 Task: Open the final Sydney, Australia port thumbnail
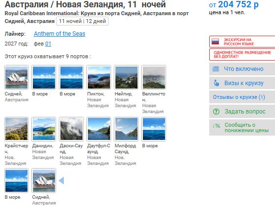click(x=44, y=181)
